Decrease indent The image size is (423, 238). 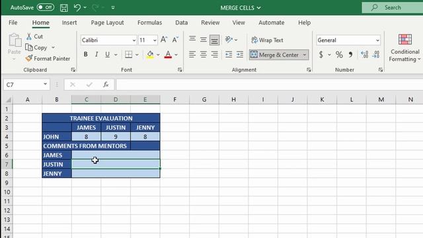(x=229, y=54)
